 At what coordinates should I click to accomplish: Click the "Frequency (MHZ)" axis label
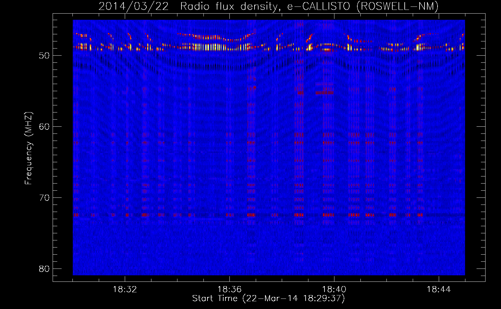tap(28, 148)
